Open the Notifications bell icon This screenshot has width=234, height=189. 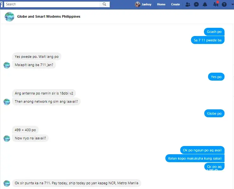point(205,4)
